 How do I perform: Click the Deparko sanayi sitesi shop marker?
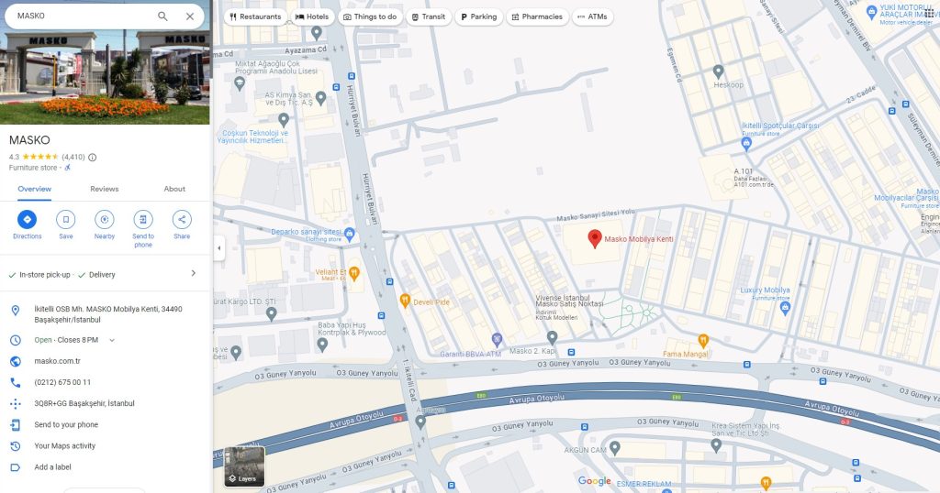[350, 234]
